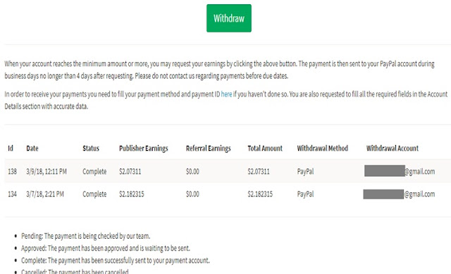The height and width of the screenshot is (274, 451).
Task: Click the Publisher Earnings column header
Action: tap(144, 149)
